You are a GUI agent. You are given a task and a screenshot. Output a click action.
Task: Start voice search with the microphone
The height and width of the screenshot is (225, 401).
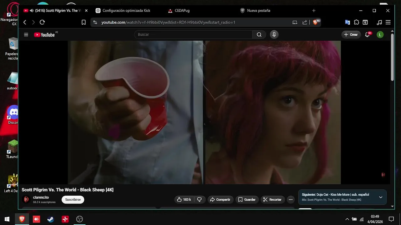click(274, 35)
